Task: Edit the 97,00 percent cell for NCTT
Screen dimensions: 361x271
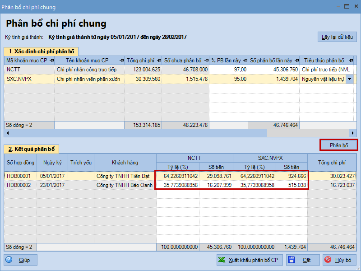Action: (x=228, y=70)
